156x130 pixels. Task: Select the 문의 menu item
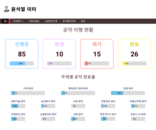pyautogui.click(x=83, y=21)
